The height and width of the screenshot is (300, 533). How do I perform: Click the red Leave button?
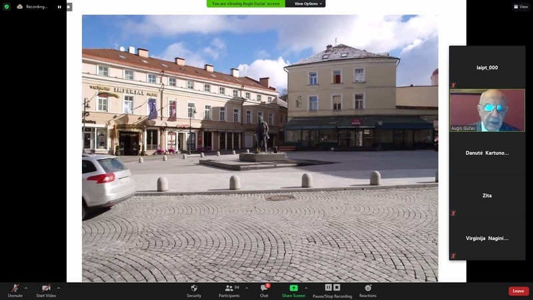click(518, 291)
